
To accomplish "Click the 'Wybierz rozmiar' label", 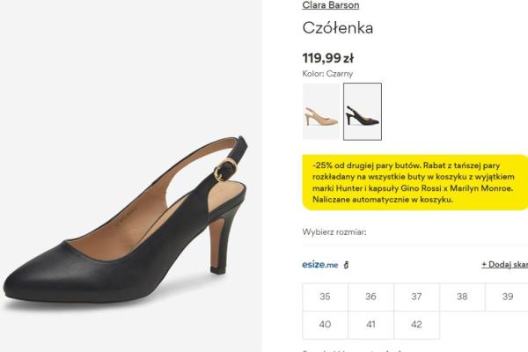I will pyautogui.click(x=334, y=232).
